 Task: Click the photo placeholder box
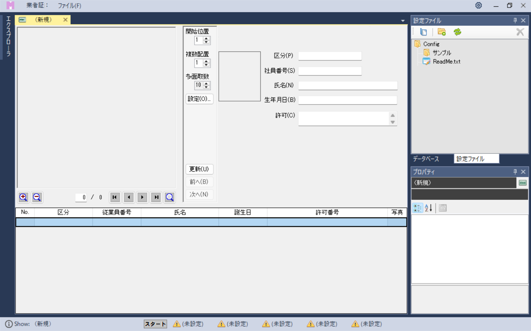pos(240,76)
